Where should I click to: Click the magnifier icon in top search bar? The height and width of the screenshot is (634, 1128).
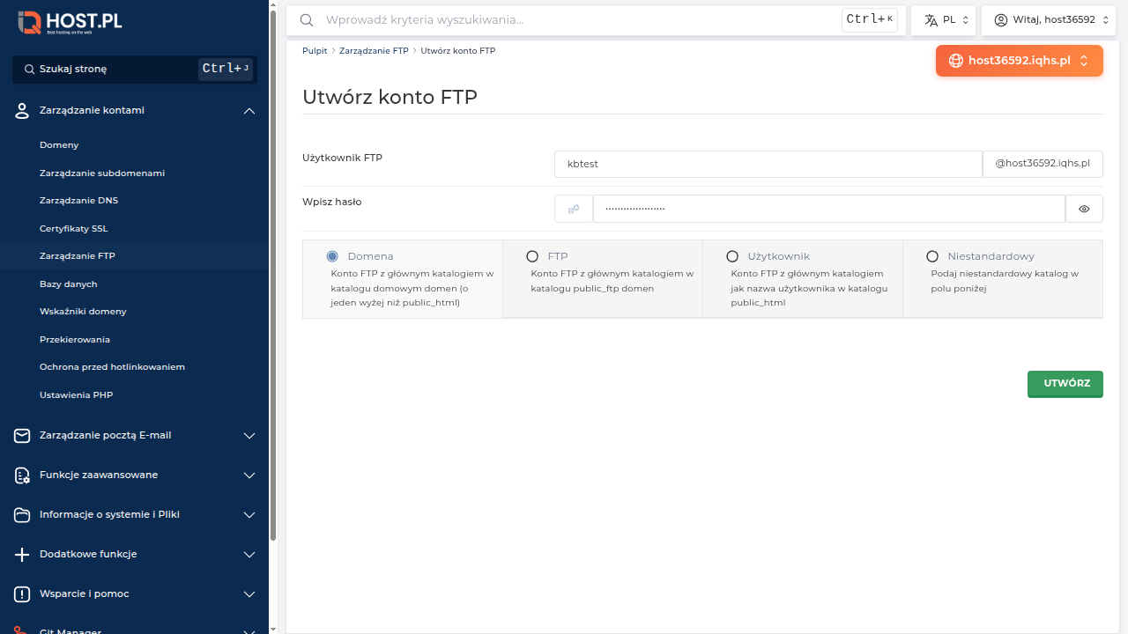[307, 19]
